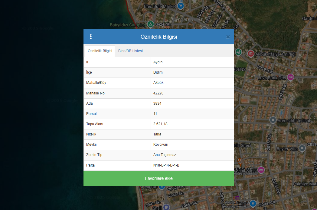
Task: Click the Akbük İtfaiye Amirliği map pin
Action: pos(250,54)
